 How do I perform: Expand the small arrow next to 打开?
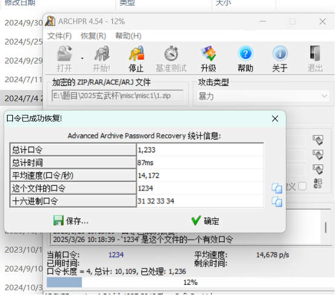tap(82, 58)
